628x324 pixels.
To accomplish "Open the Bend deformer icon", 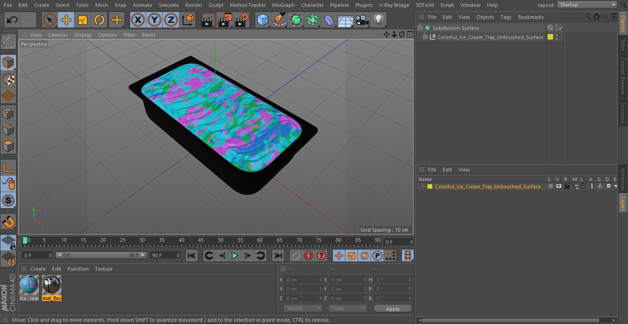I will pos(329,20).
